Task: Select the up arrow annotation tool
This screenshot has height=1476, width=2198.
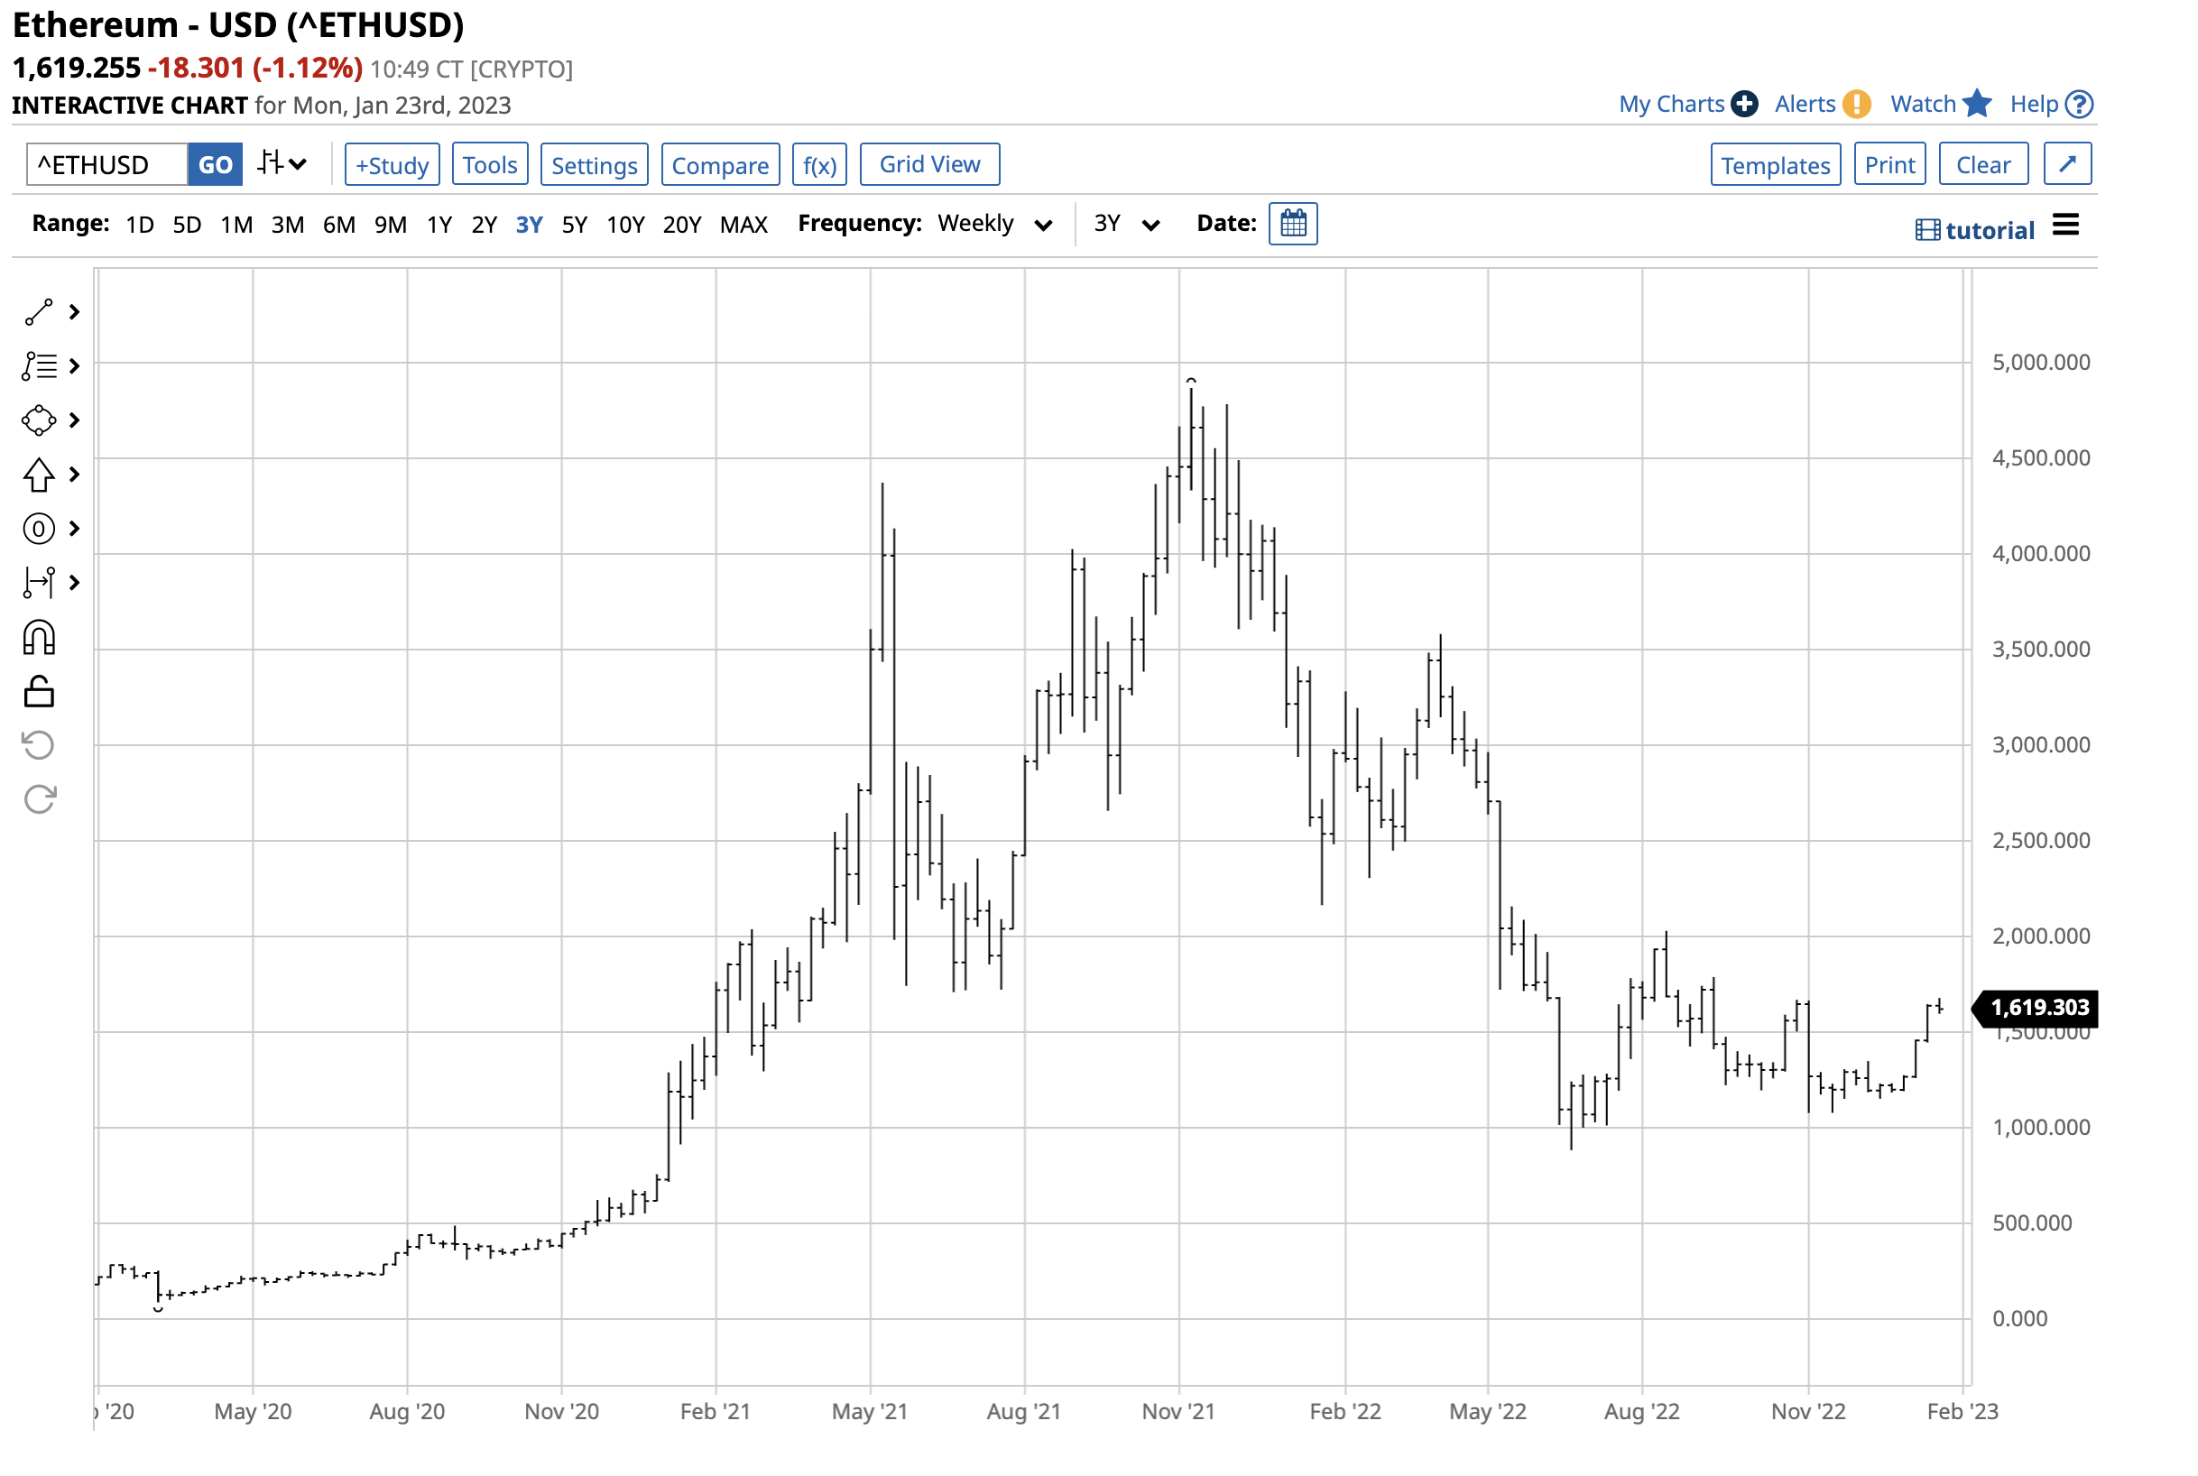Action: click(x=39, y=476)
